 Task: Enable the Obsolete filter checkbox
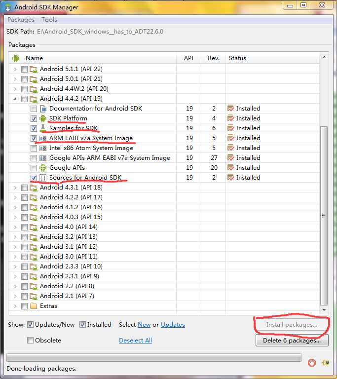coord(30,341)
